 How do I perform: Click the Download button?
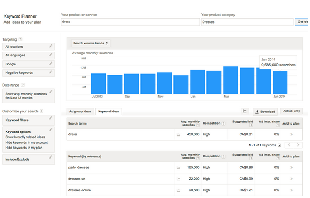tap(265, 112)
